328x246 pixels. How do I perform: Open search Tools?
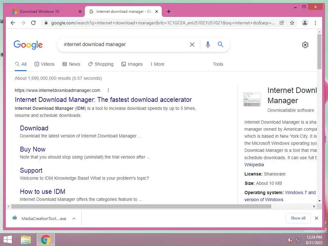[218, 64]
